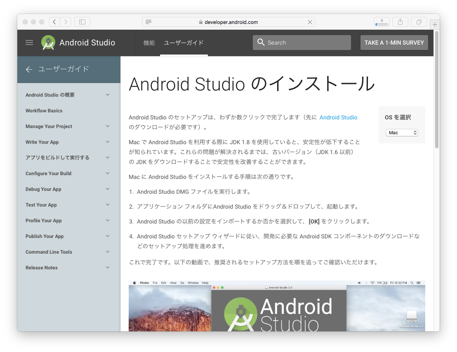Click the OS を選択 label
This screenshot has width=457, height=352.
(398, 117)
